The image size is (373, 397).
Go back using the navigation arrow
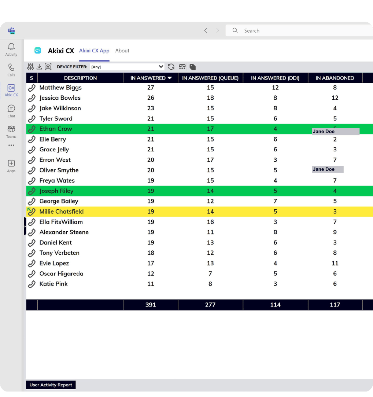coord(206,31)
